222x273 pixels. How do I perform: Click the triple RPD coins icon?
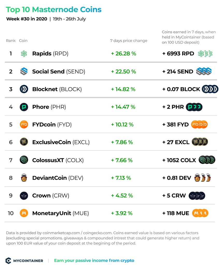[x=205, y=54]
